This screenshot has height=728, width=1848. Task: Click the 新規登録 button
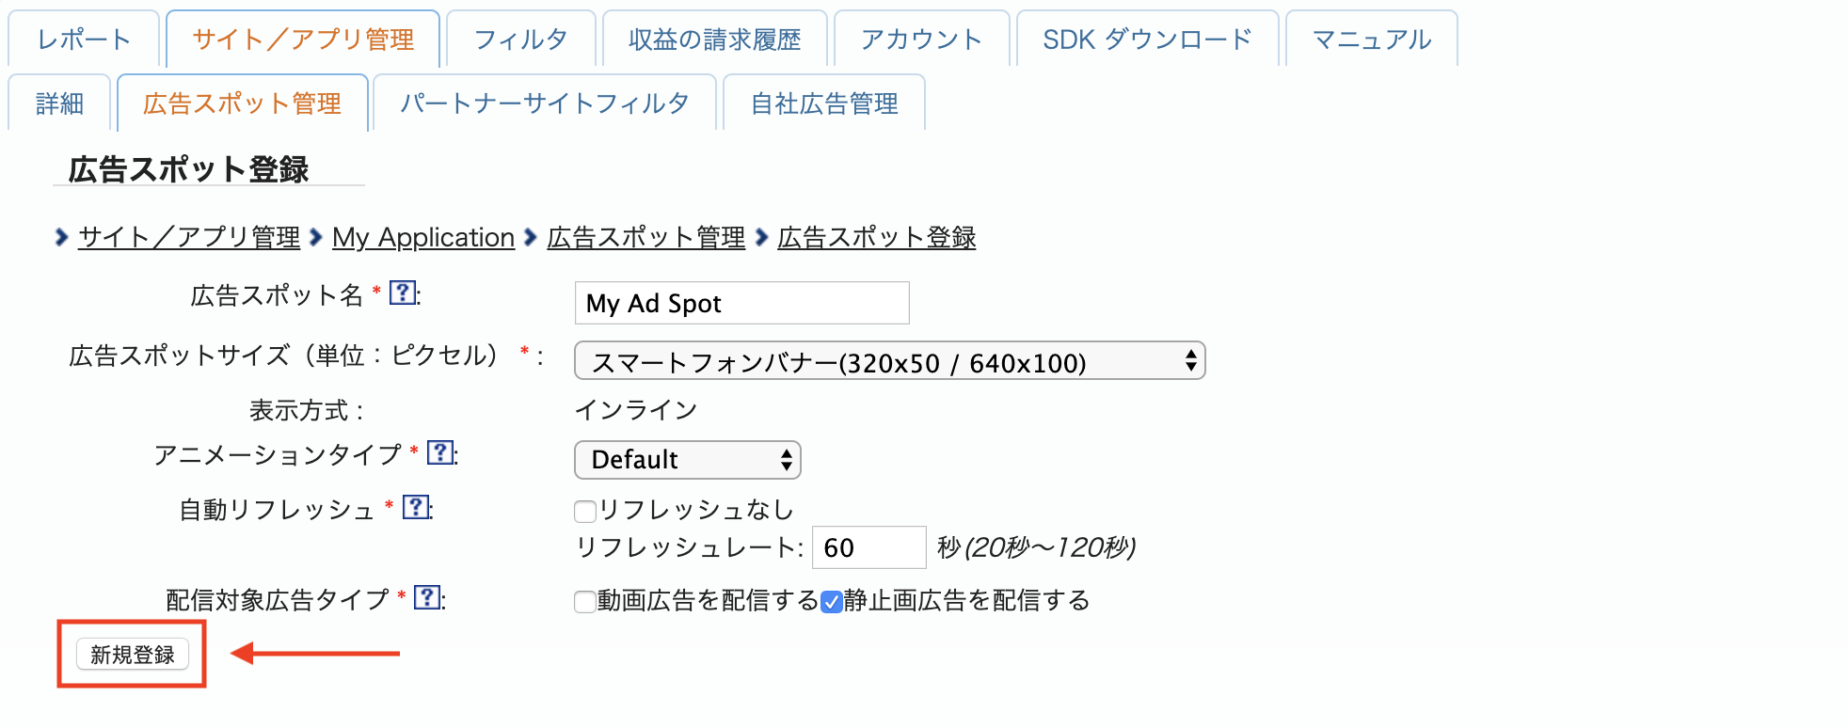(131, 654)
